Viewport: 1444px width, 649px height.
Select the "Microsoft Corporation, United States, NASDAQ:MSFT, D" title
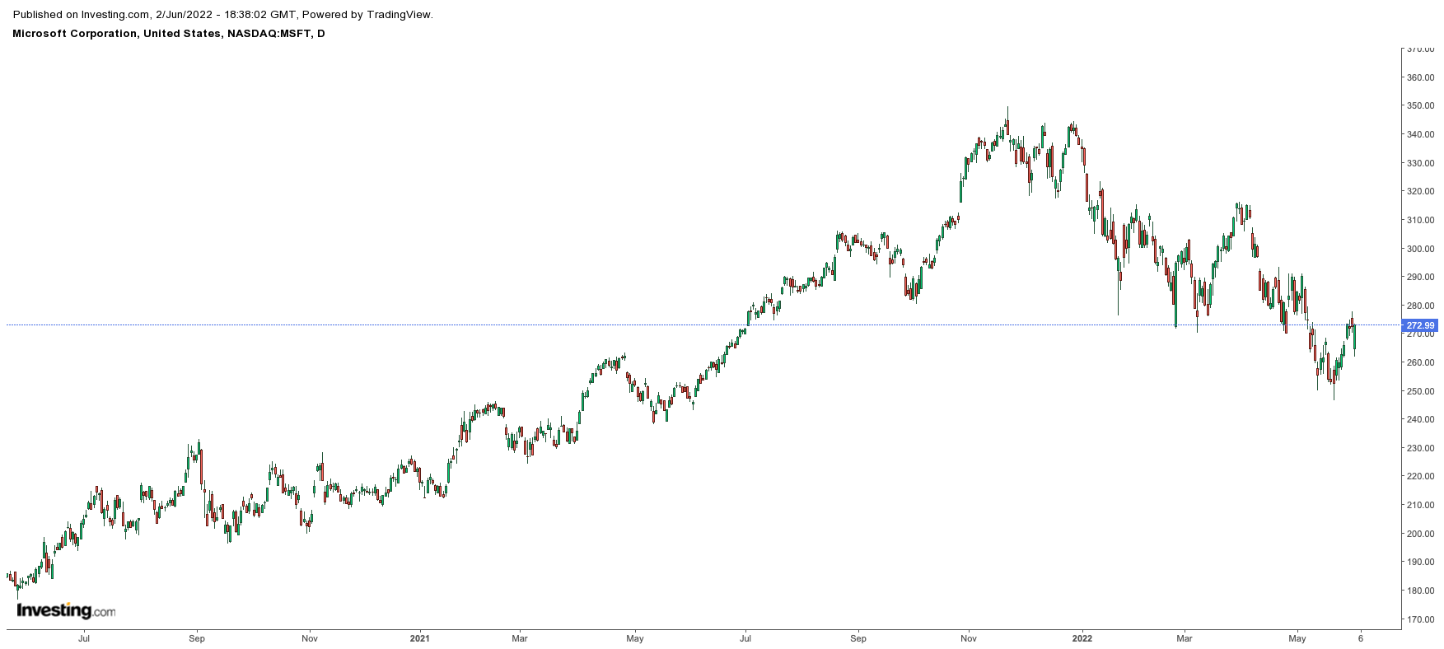169,34
